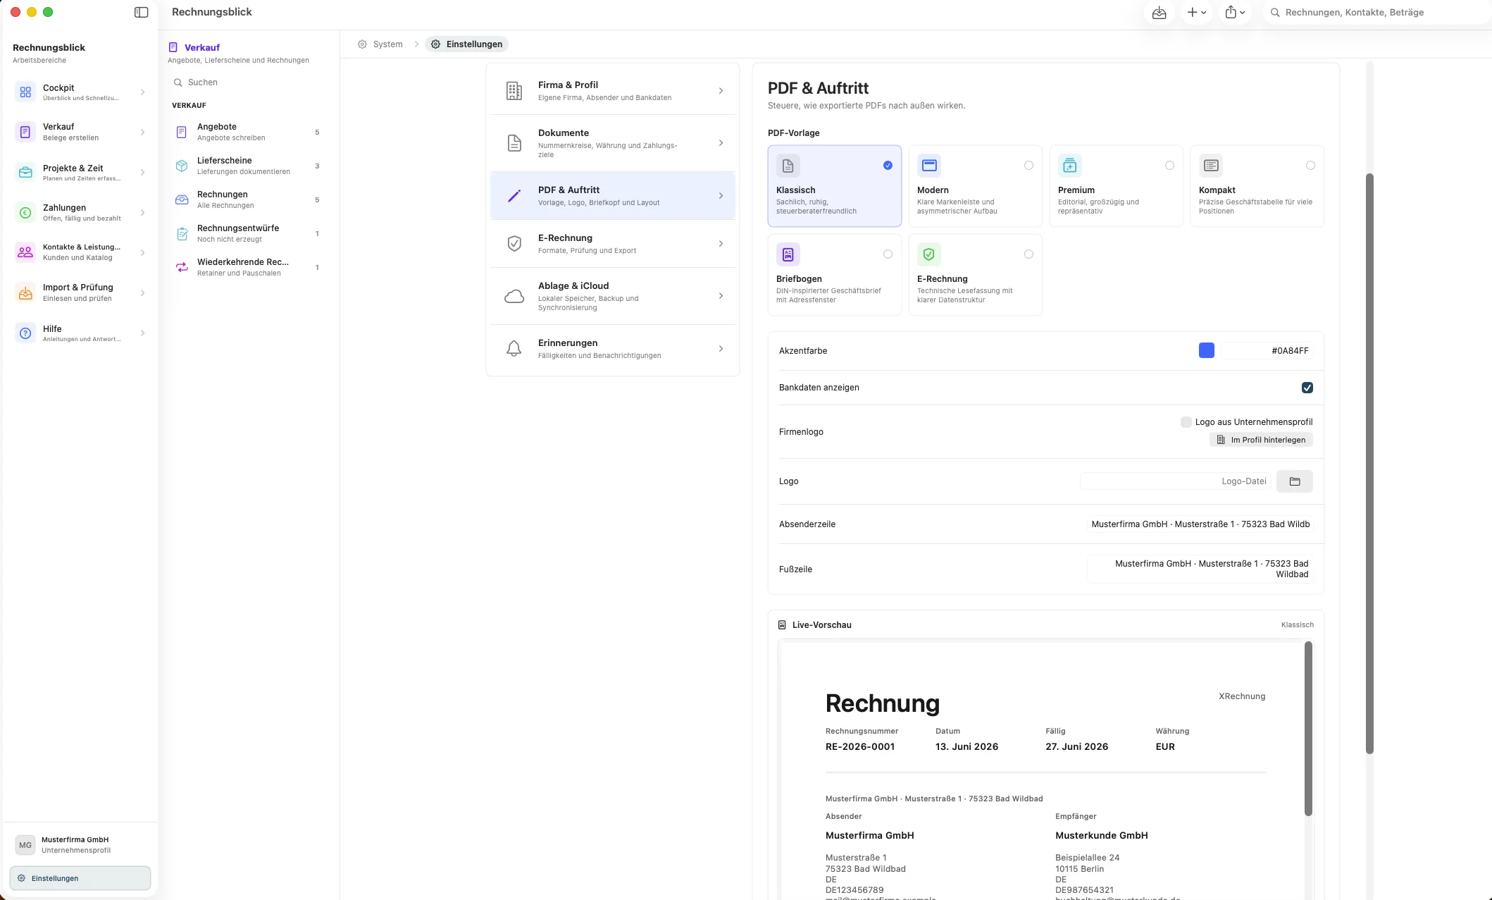The width and height of the screenshot is (1492, 900).
Task: Open Firma & Profil settings section
Action: 613,90
